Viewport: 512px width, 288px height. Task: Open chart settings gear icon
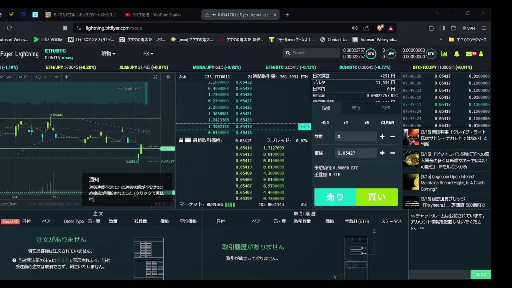(x=168, y=77)
